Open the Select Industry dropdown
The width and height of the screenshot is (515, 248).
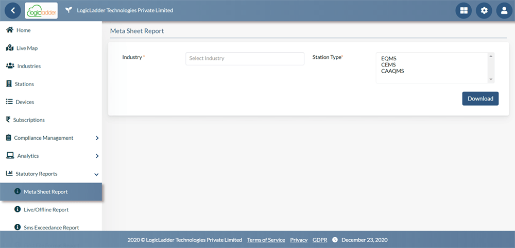pos(245,59)
